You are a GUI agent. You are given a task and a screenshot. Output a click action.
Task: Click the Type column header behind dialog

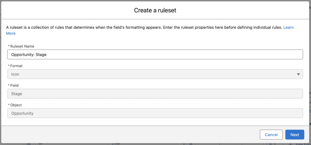(40, 143)
